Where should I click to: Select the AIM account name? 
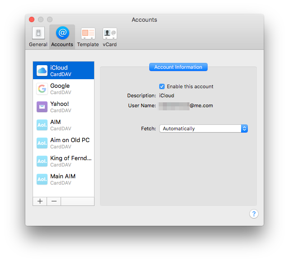pyautogui.click(x=56, y=122)
